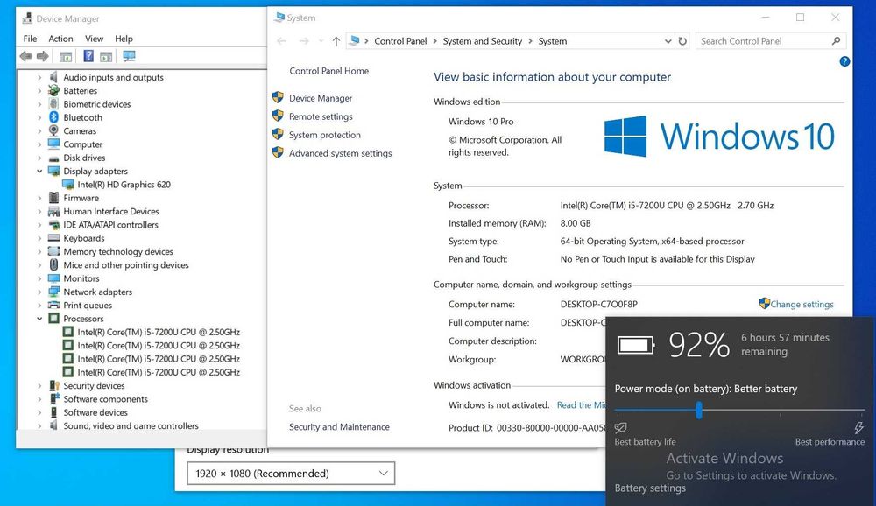This screenshot has height=506, width=876.
Task: Click the blue help question mark in System window
Action: [844, 61]
